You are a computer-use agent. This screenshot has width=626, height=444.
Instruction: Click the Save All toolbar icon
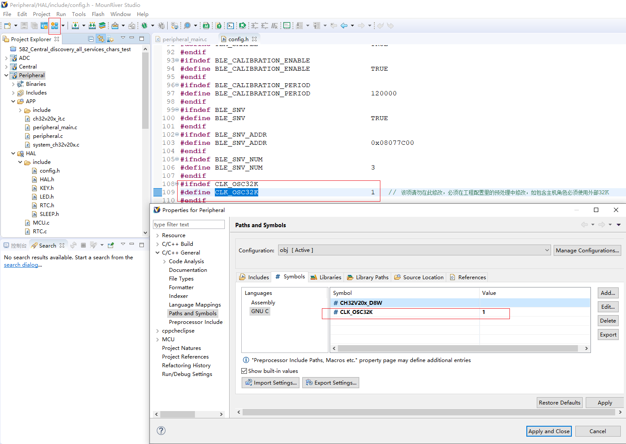[x=34, y=26]
